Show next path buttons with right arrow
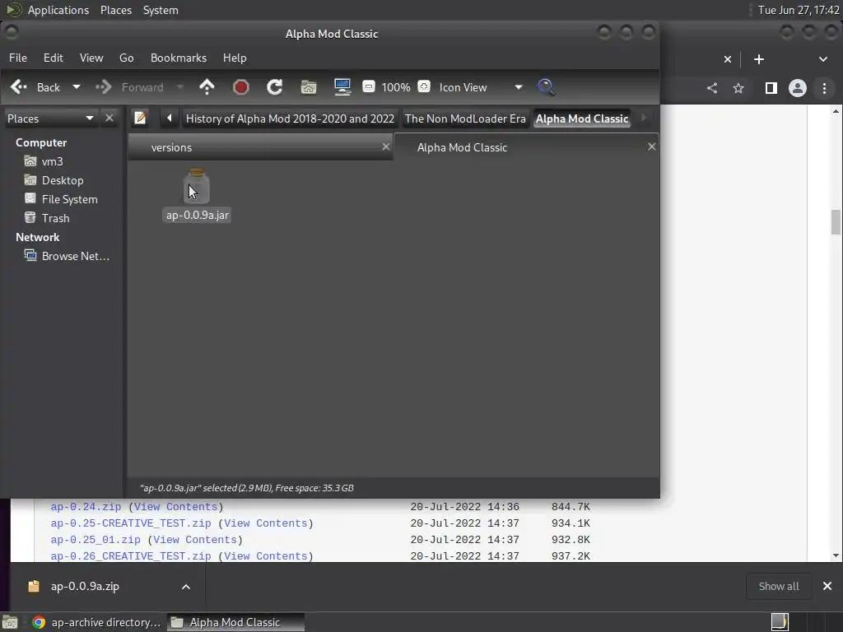 click(x=644, y=118)
